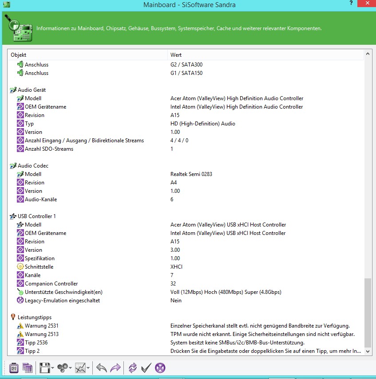Click the help question mark button
The image size is (376, 379).
click(351, 3)
